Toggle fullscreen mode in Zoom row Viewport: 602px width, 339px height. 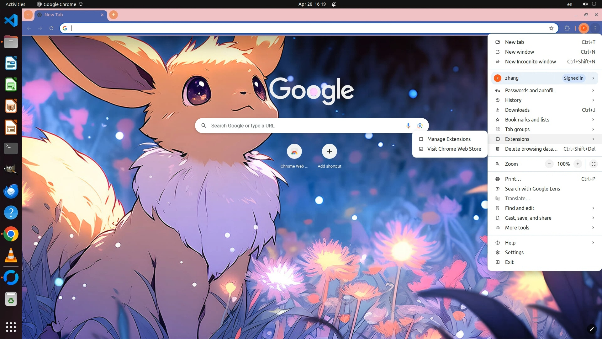[593, 164]
